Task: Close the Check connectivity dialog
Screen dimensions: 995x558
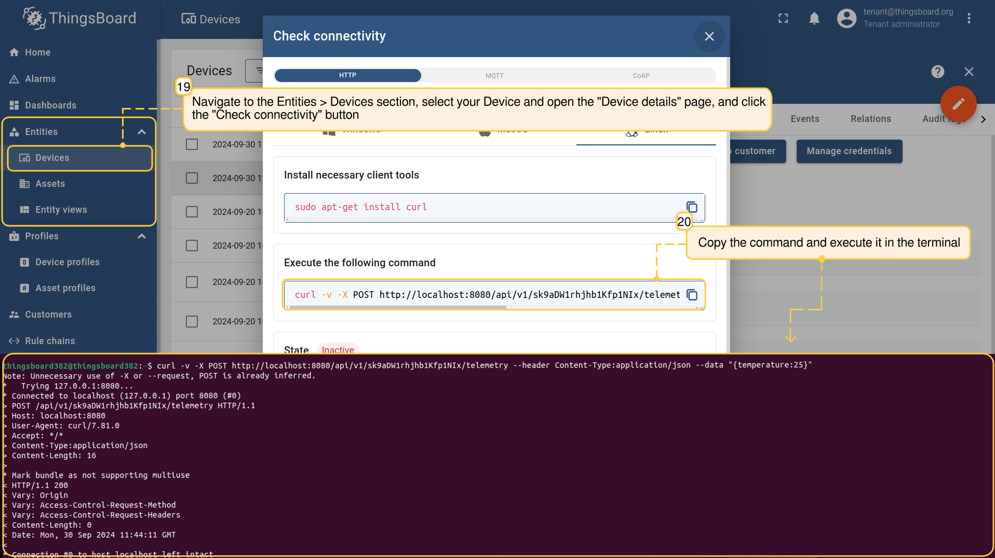Action: click(709, 36)
